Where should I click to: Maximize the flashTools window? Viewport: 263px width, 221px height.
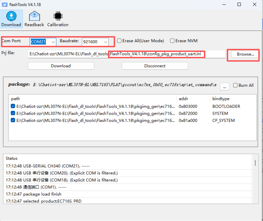[239, 4]
